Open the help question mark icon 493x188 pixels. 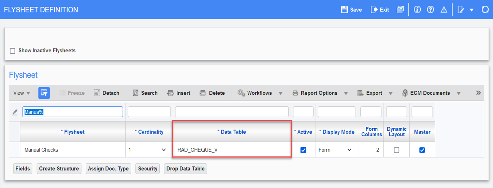[430, 10]
